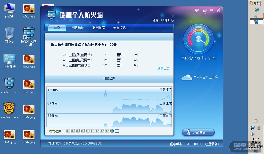This screenshot has height=154, width=264.
Task: Click the keyboard language bar icon
Action: coord(255,121)
